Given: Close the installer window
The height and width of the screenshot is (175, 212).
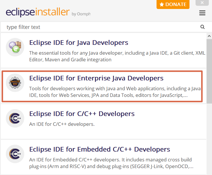Looking at the screenshot, I should coord(202,3).
